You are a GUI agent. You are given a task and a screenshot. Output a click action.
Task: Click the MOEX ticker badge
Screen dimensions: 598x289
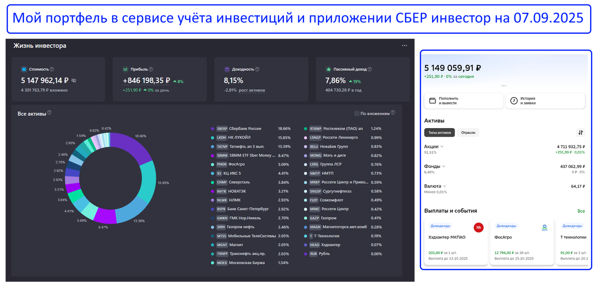(222, 263)
